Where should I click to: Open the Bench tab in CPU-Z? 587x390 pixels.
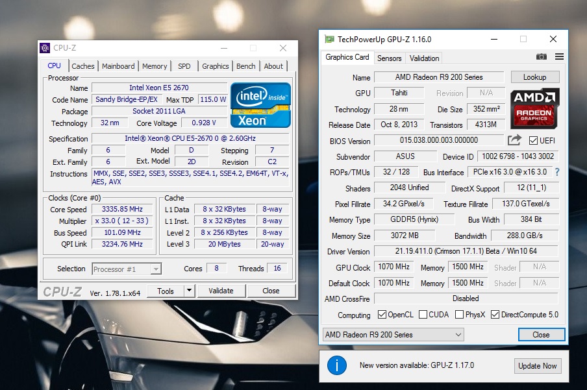coord(246,66)
